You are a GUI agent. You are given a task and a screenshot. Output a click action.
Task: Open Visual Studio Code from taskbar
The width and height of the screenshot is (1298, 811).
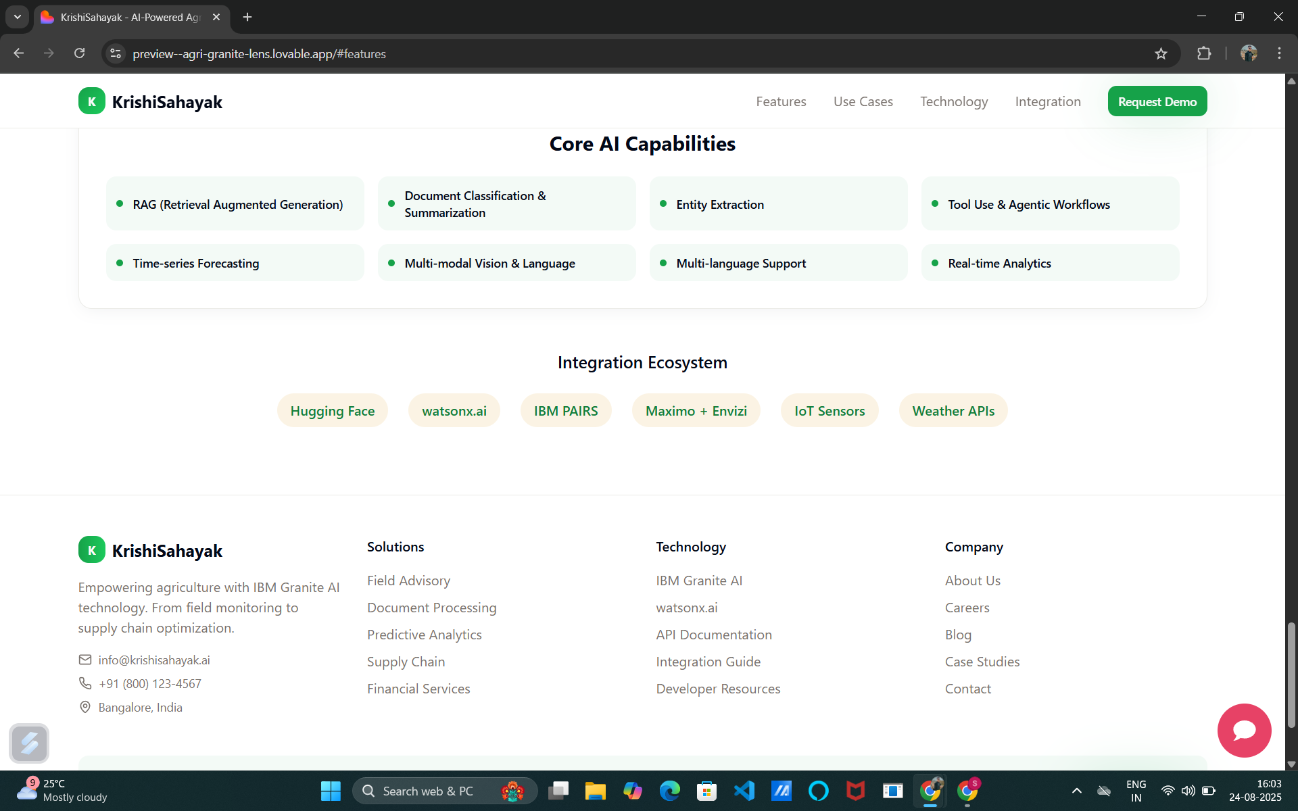pyautogui.click(x=744, y=790)
